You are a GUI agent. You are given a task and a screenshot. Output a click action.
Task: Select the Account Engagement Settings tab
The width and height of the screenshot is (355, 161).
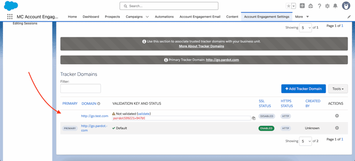tap(267, 17)
